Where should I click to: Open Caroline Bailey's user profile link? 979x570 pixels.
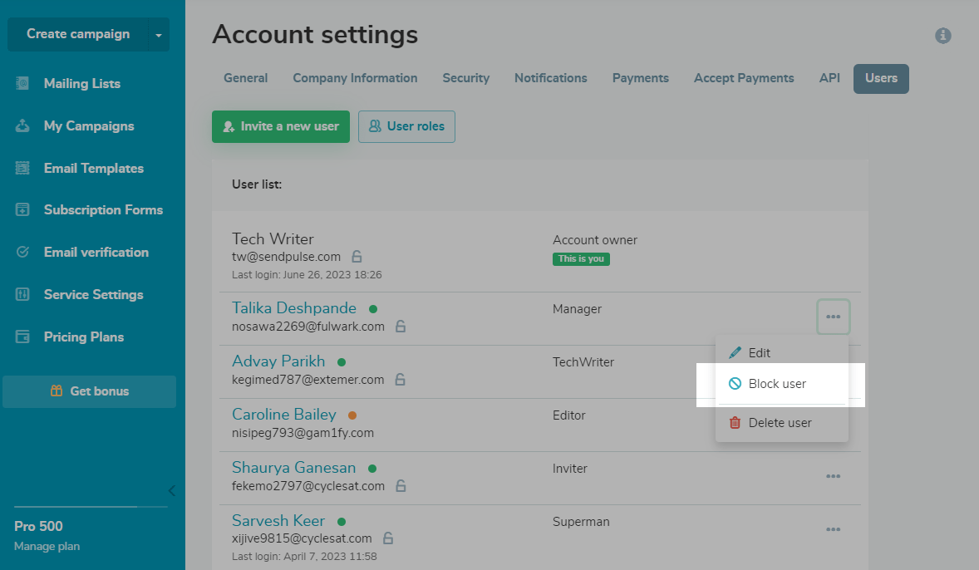[x=283, y=415]
